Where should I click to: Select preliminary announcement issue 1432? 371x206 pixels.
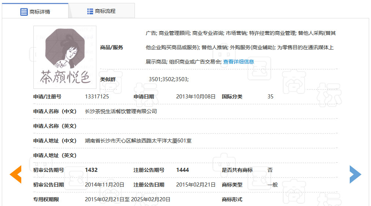91,170
